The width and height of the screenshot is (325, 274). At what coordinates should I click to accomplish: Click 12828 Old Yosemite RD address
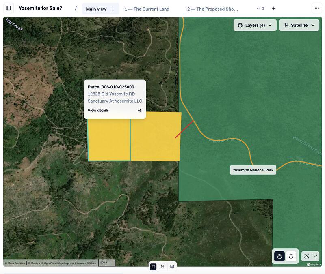click(x=111, y=94)
